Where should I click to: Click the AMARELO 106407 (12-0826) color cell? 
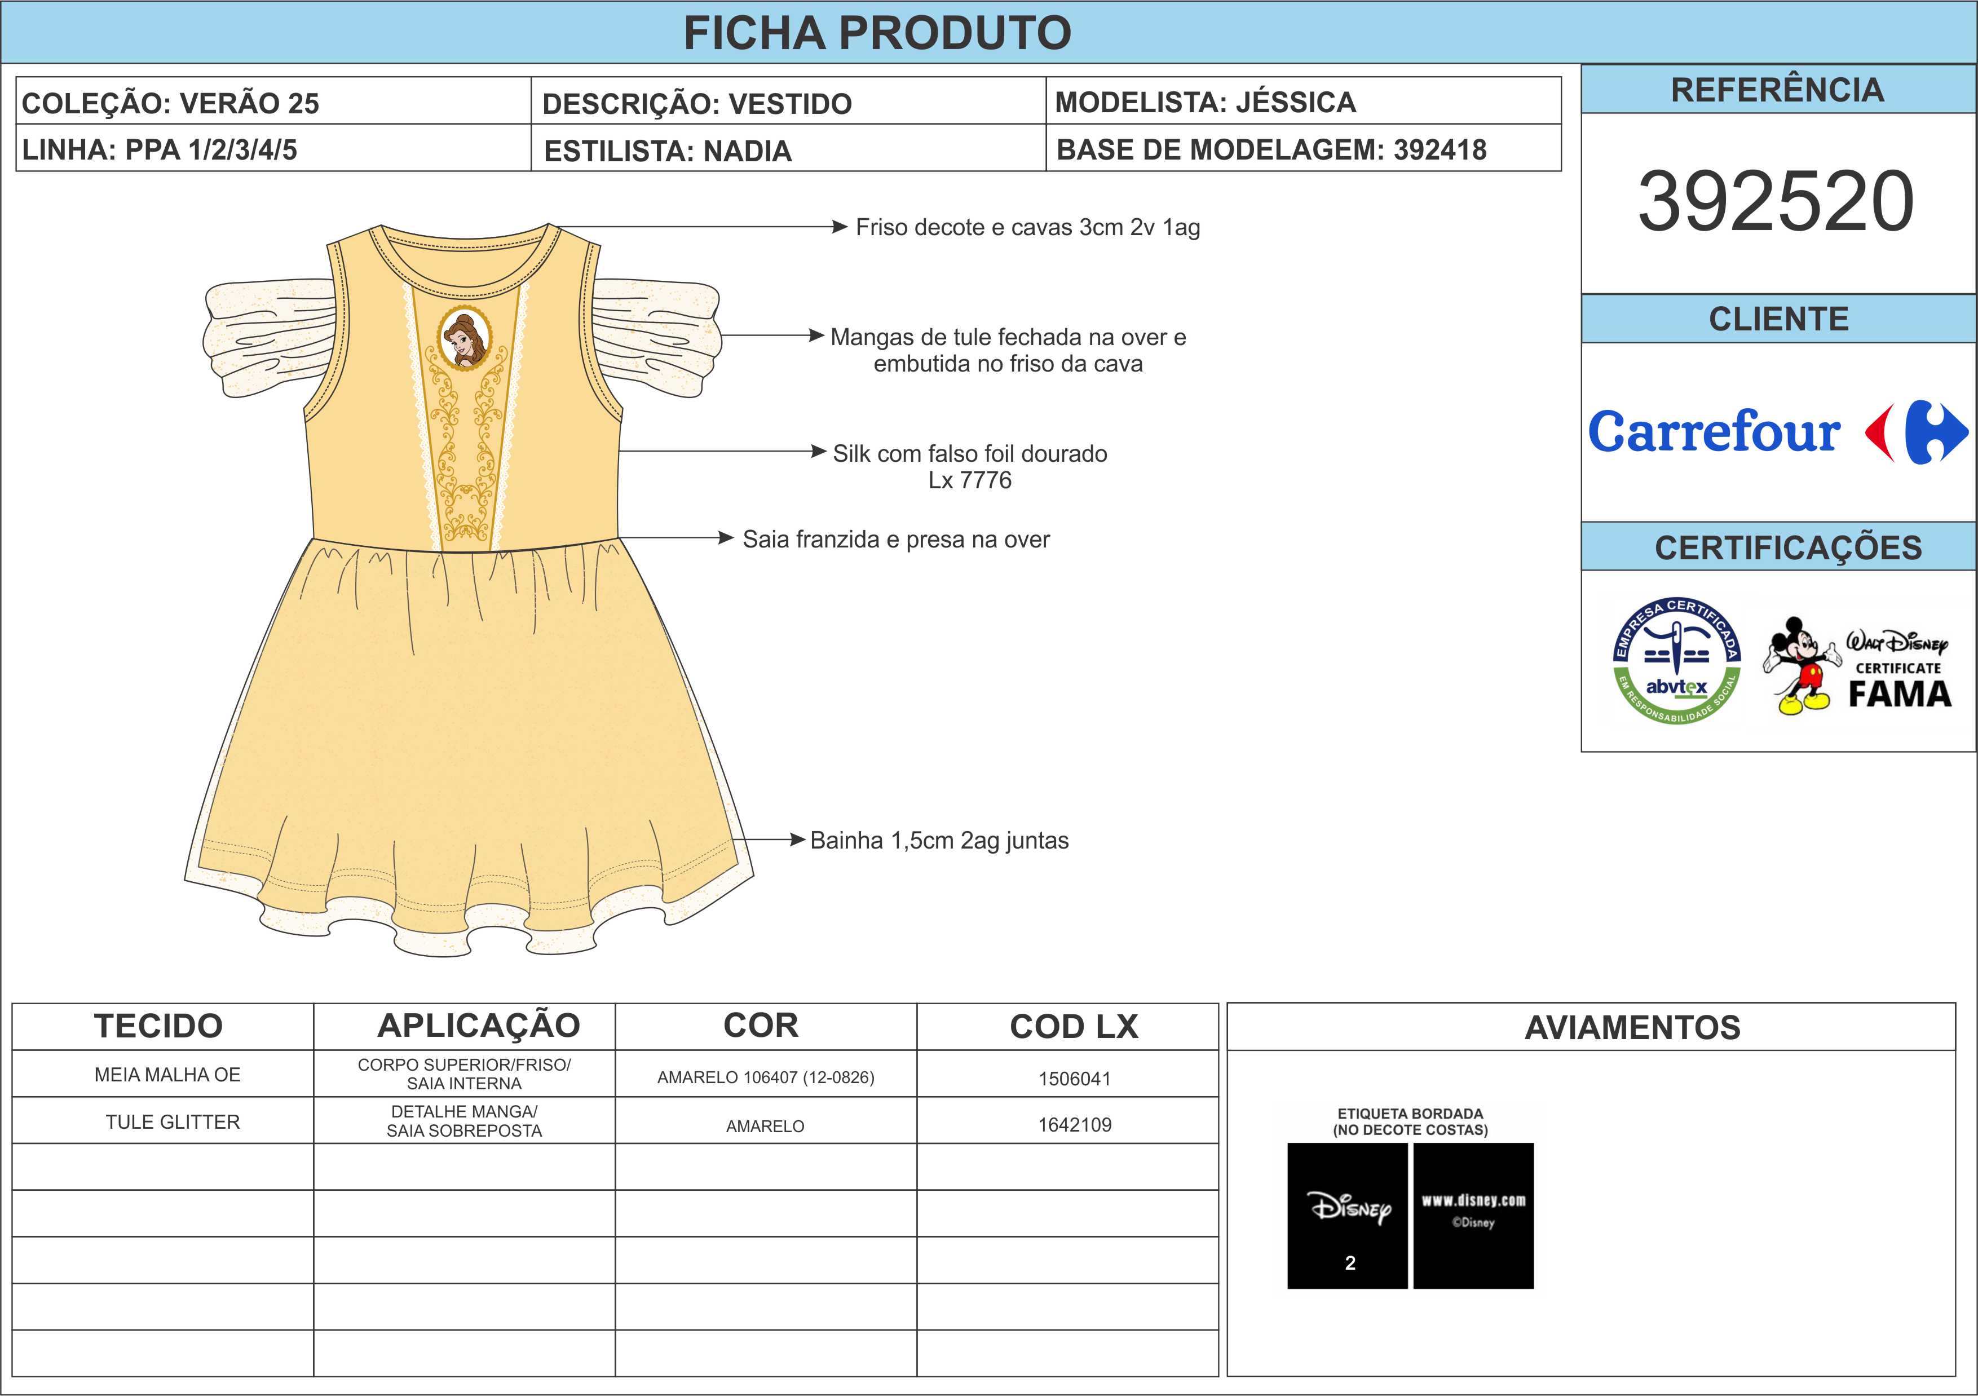coord(765,1076)
